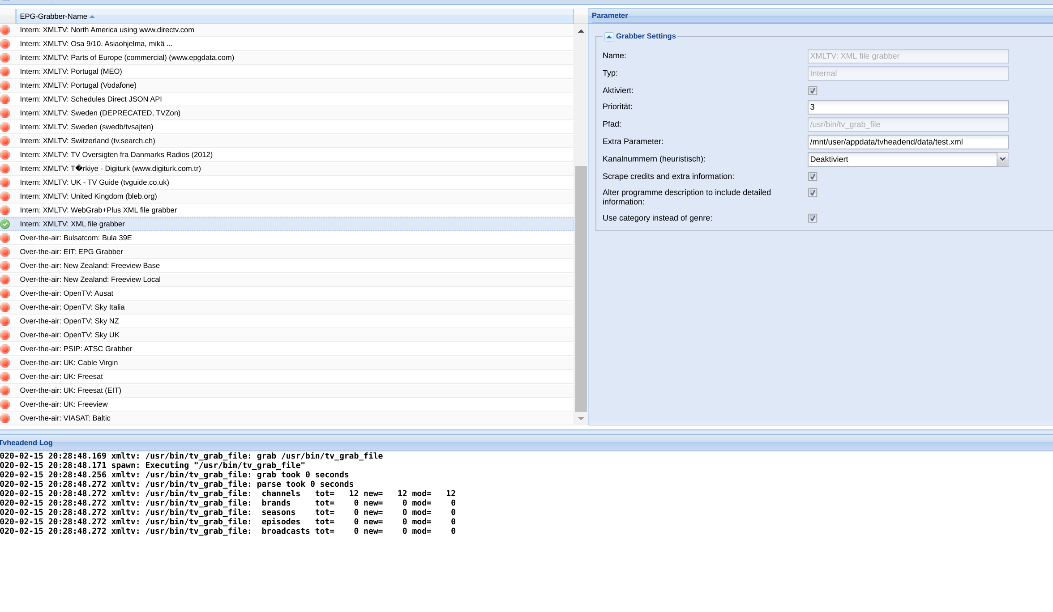Click red status icon for PSIP: ATSC Grabber
Screen dimensions: 1053x612
(5, 349)
